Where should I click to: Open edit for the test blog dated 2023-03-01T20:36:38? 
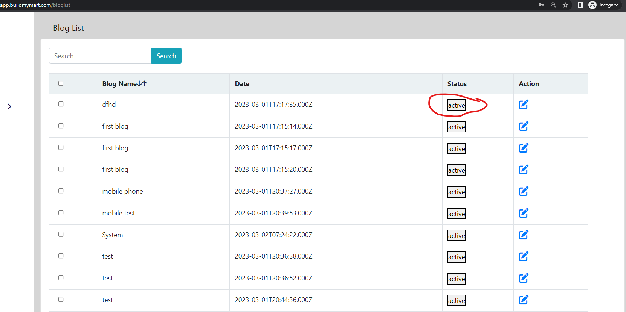pos(524,256)
